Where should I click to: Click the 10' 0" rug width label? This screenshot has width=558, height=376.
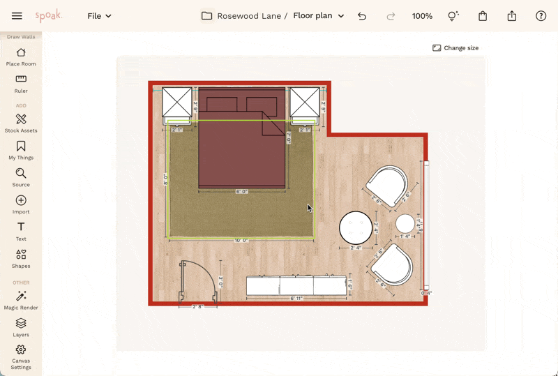[x=241, y=241]
